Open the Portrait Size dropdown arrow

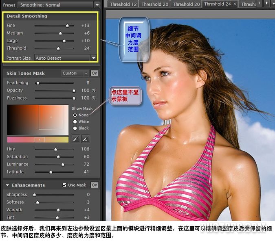click(94, 58)
